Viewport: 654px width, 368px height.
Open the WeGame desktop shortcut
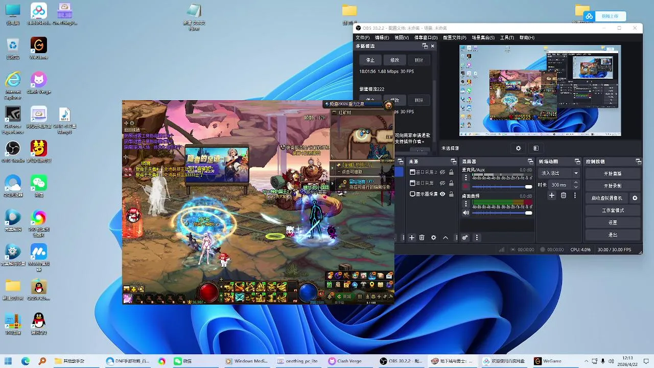39,48
